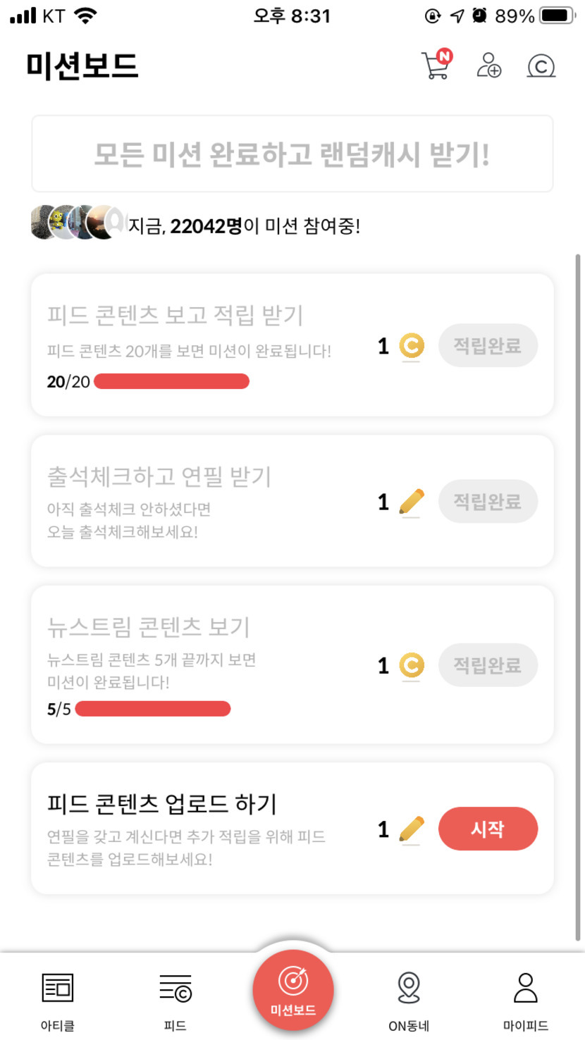Tap 적립완료 for attendance check mission
The height and width of the screenshot is (1040, 585).
pyautogui.click(x=488, y=502)
